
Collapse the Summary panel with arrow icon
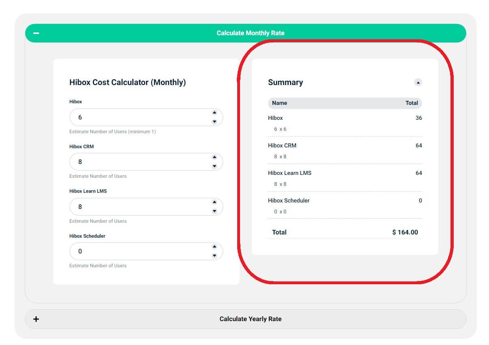[418, 83]
